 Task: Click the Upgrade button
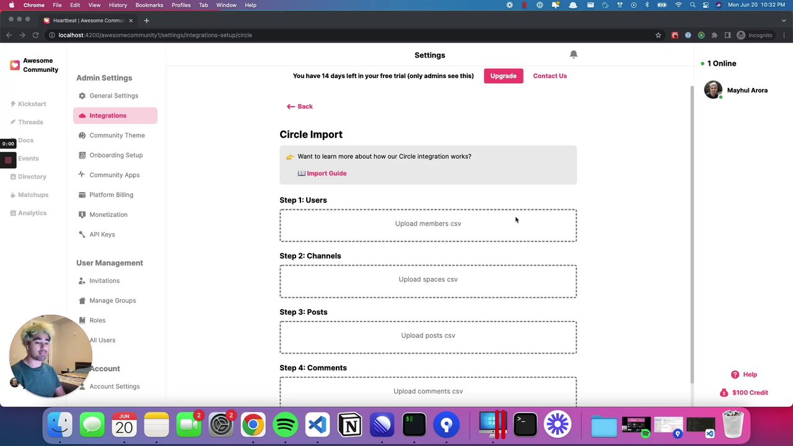tap(503, 76)
